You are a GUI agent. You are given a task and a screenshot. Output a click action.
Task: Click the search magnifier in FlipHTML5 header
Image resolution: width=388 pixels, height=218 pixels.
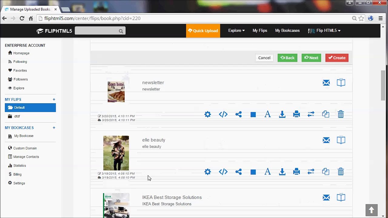pos(121,31)
